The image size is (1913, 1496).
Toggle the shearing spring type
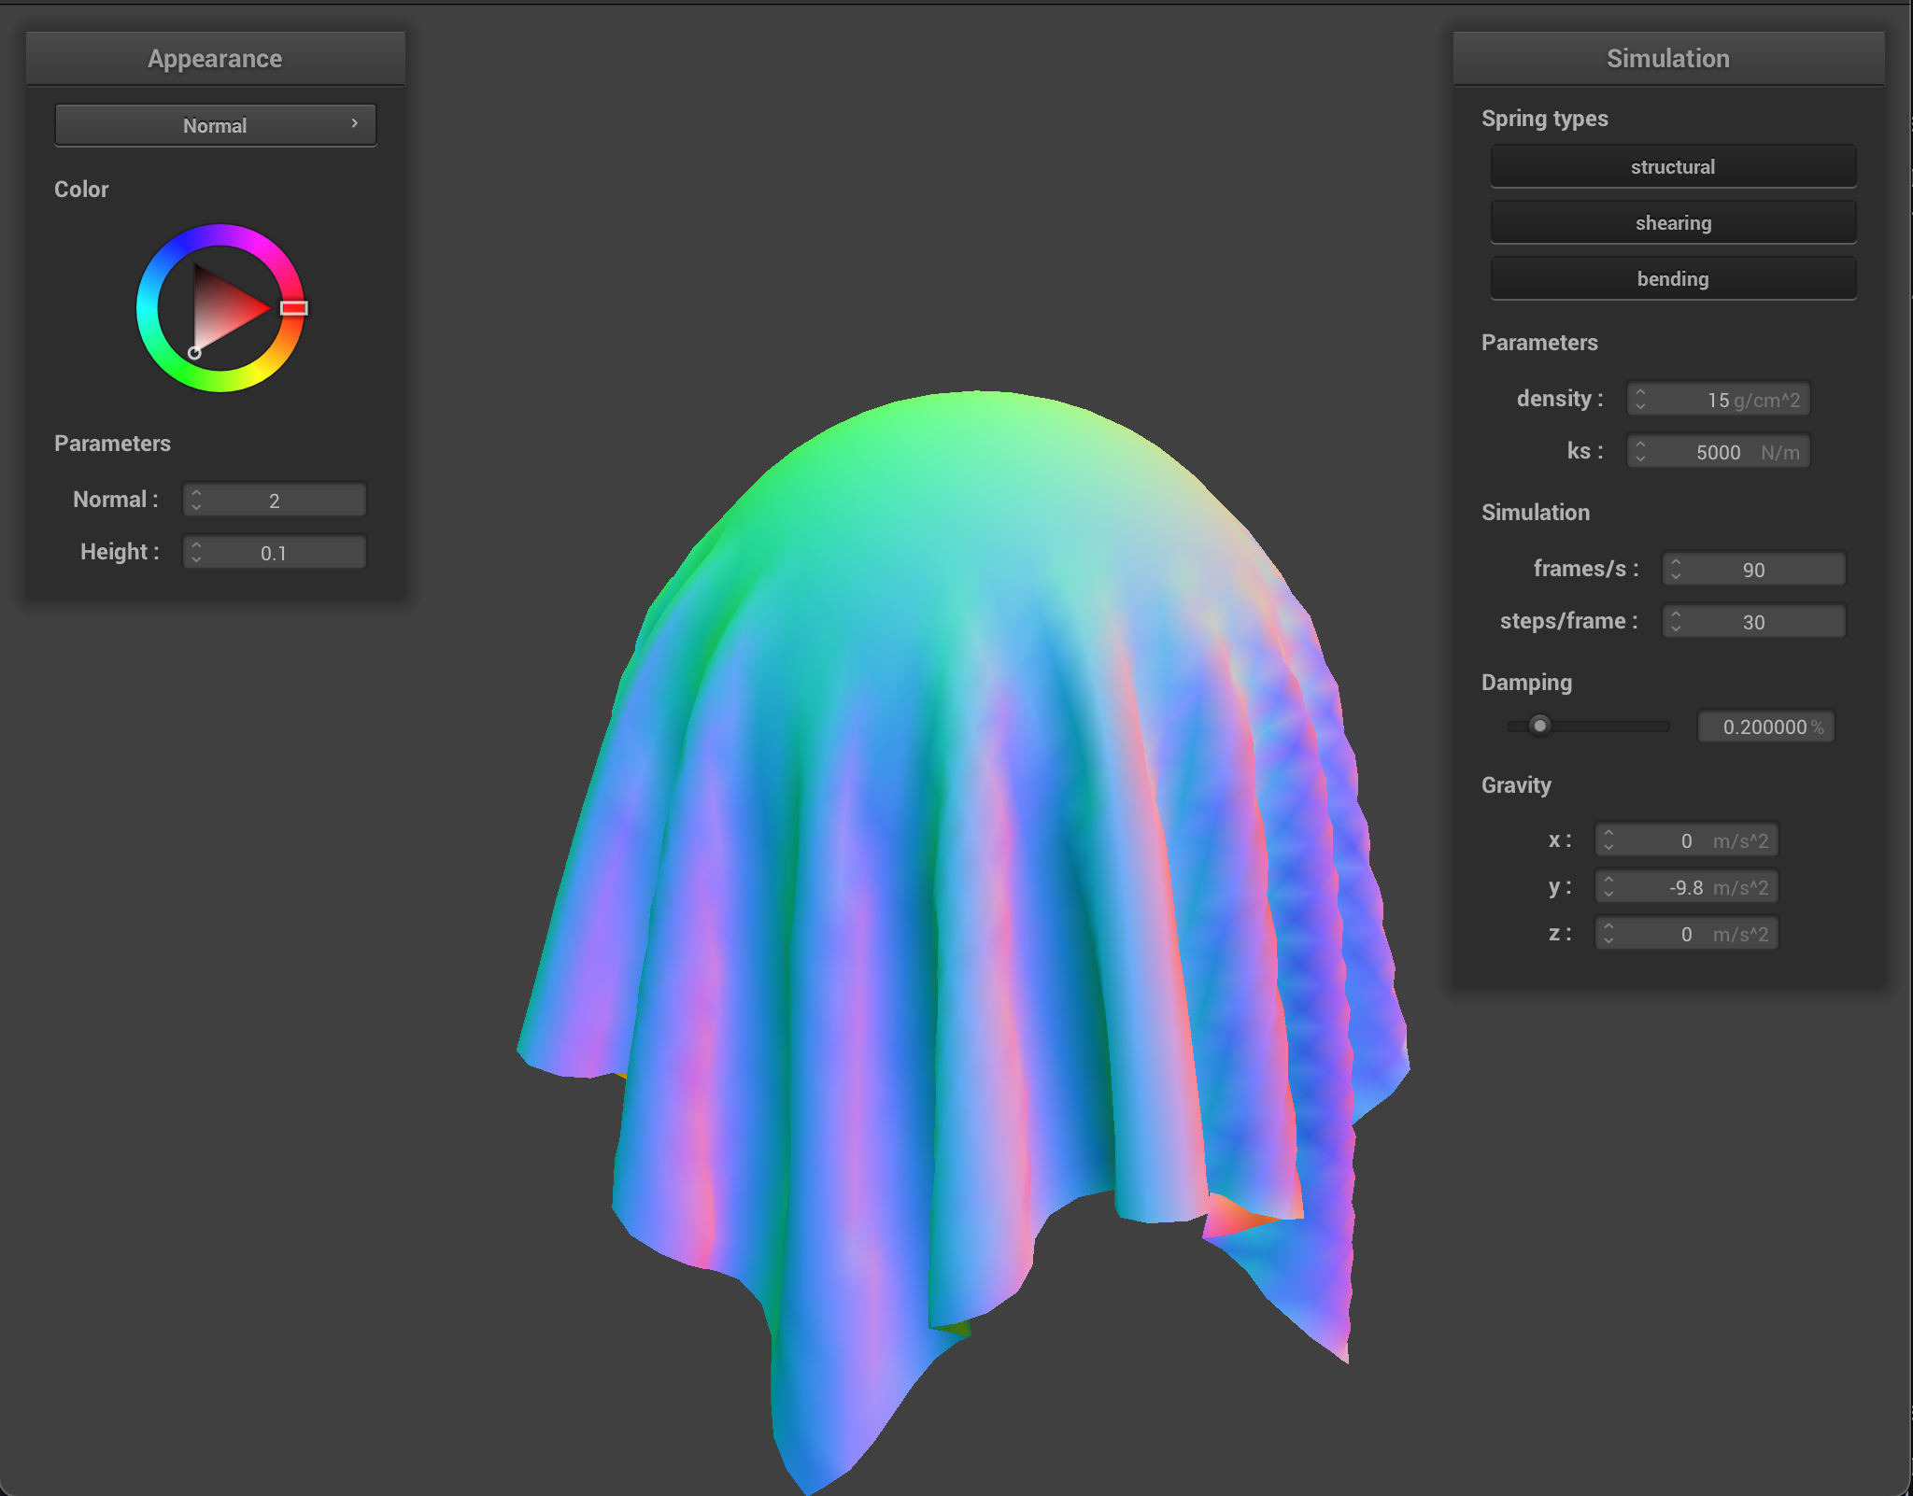point(1672,222)
